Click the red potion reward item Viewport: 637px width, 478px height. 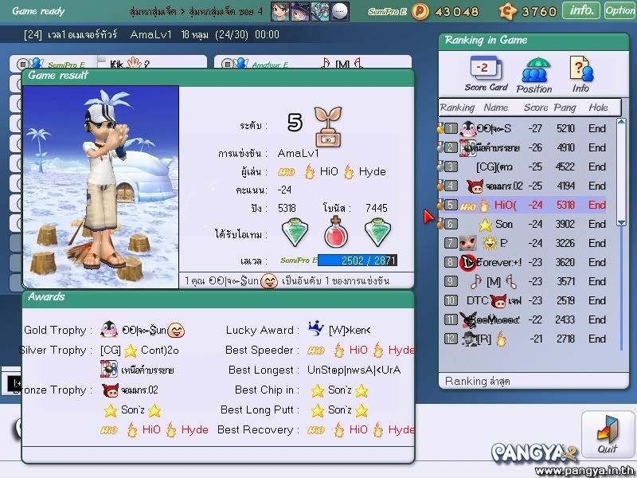pyautogui.click(x=336, y=232)
